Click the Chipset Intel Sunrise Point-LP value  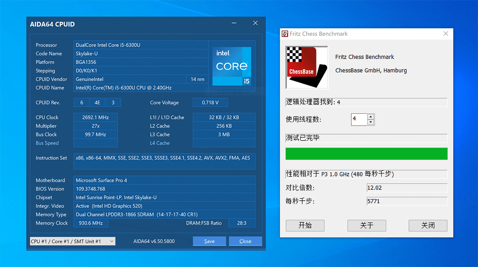[x=164, y=197]
